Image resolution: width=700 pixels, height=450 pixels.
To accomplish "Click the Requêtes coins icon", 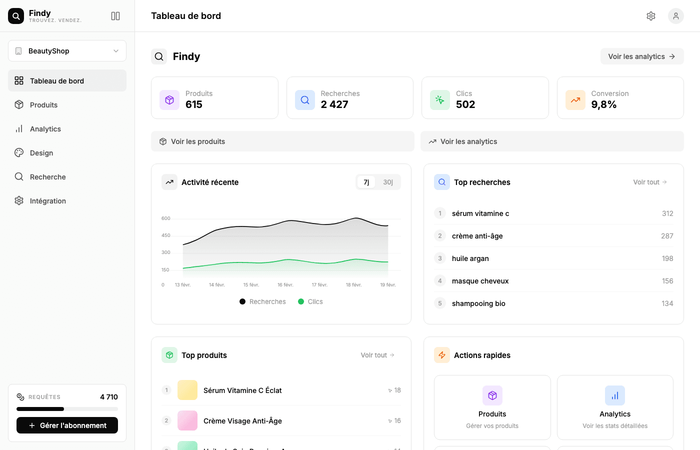I will (x=20, y=397).
